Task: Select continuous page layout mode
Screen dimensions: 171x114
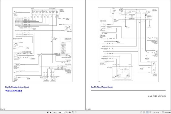Action: [144, 112]
